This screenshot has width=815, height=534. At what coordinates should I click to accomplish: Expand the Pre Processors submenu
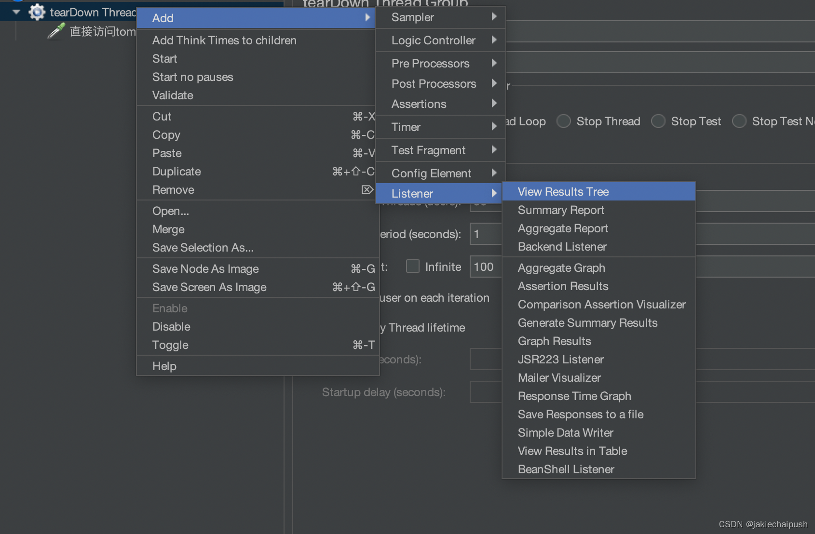click(441, 64)
